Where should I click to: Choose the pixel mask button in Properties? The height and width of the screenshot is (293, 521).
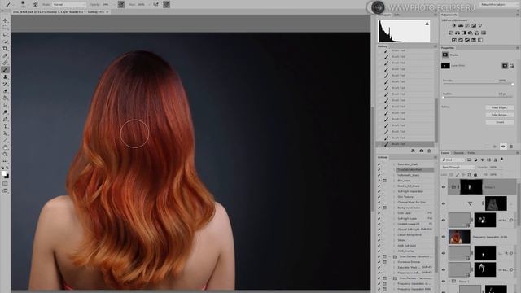(505, 66)
